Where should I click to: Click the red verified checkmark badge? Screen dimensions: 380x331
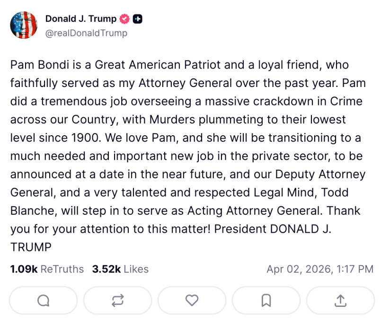(124, 19)
